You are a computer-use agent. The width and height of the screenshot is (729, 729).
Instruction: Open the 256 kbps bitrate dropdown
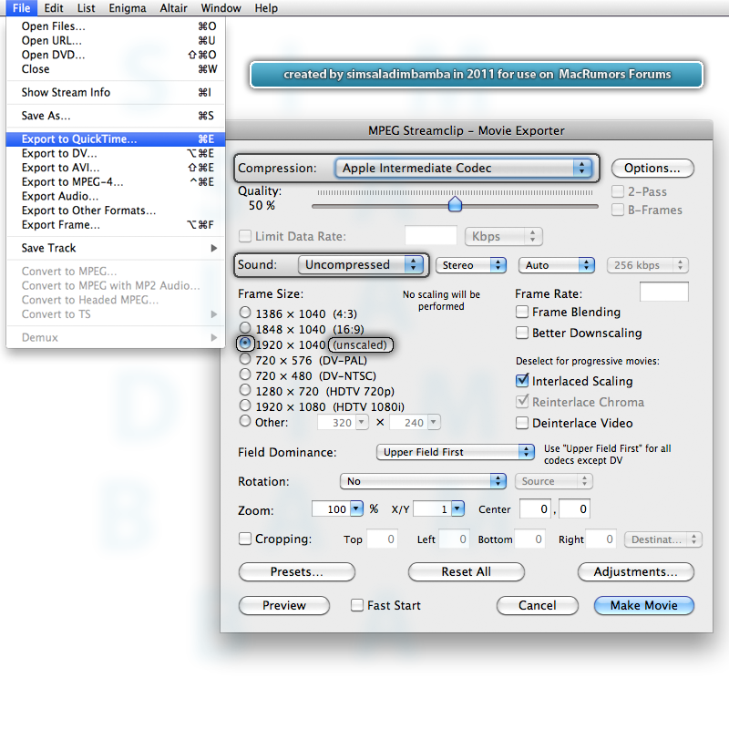(647, 265)
